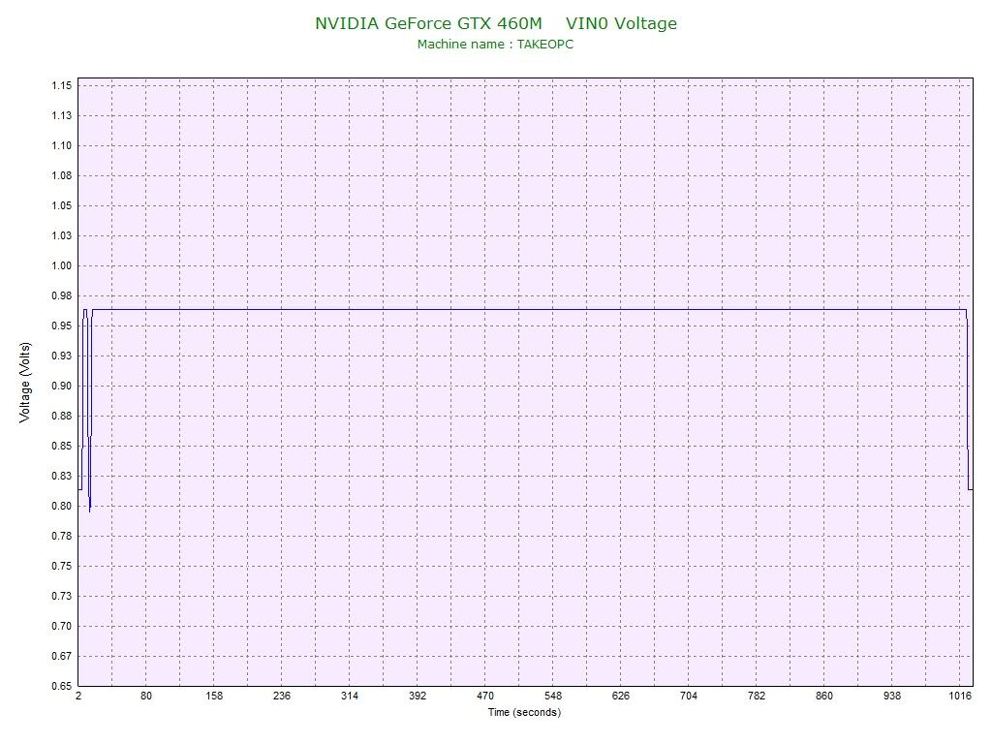
Task: Click the time axis value 704
Action: [689, 696]
